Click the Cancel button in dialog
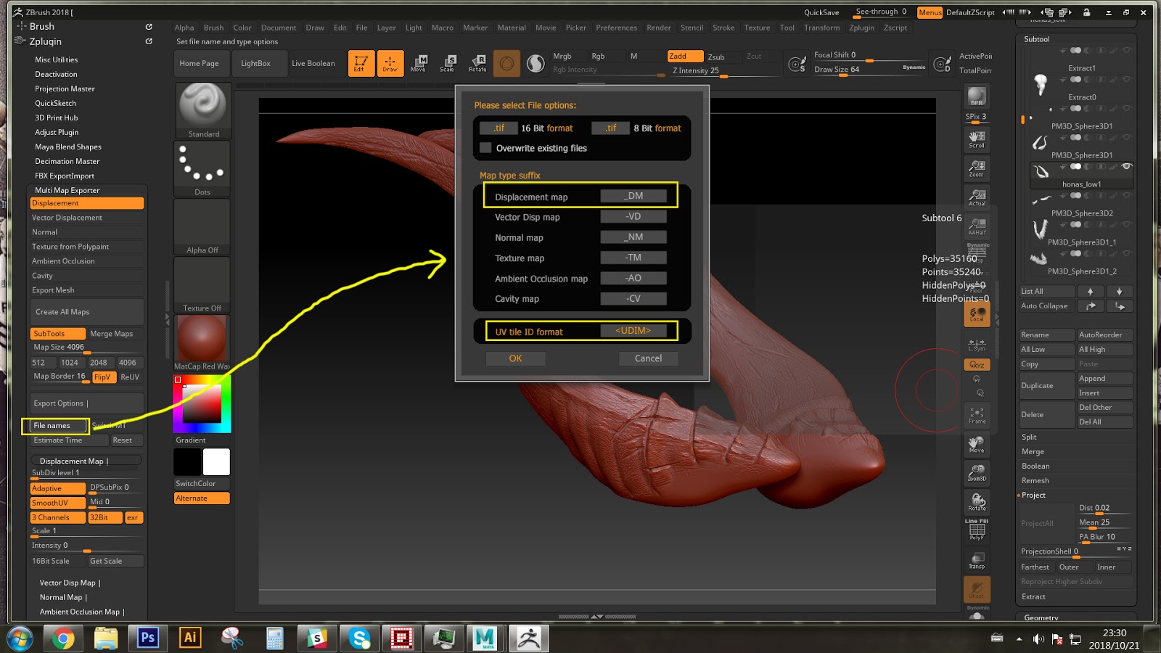Screen dimensions: 1161x653 pyautogui.click(x=648, y=358)
